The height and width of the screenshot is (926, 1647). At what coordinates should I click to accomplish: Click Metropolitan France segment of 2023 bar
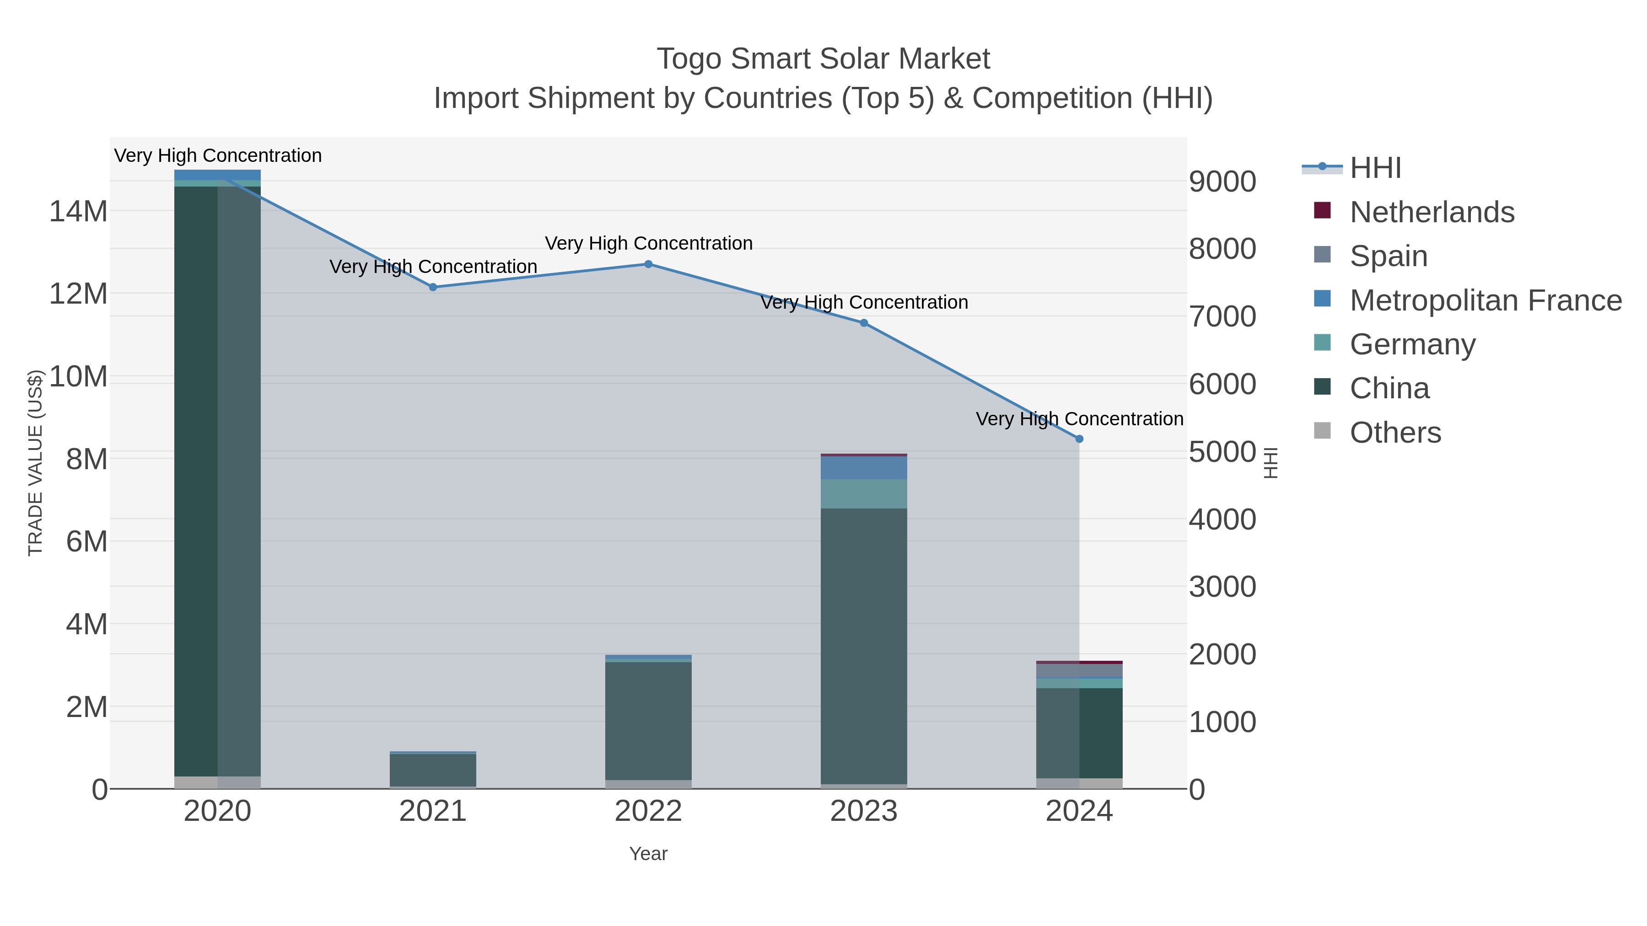coord(864,468)
